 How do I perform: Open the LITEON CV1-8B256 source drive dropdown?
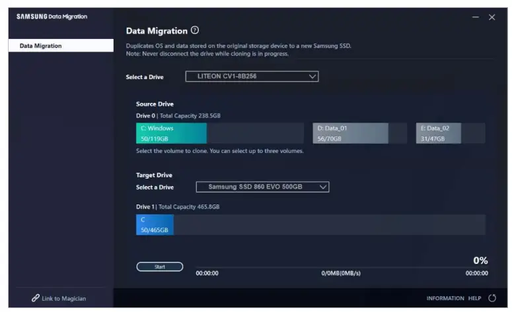coord(252,77)
